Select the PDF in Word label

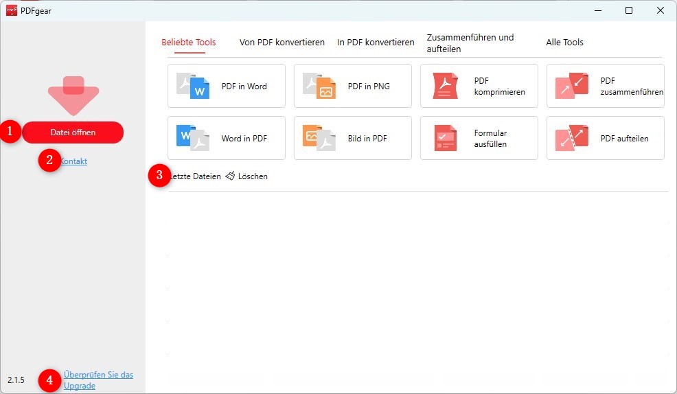pos(244,86)
